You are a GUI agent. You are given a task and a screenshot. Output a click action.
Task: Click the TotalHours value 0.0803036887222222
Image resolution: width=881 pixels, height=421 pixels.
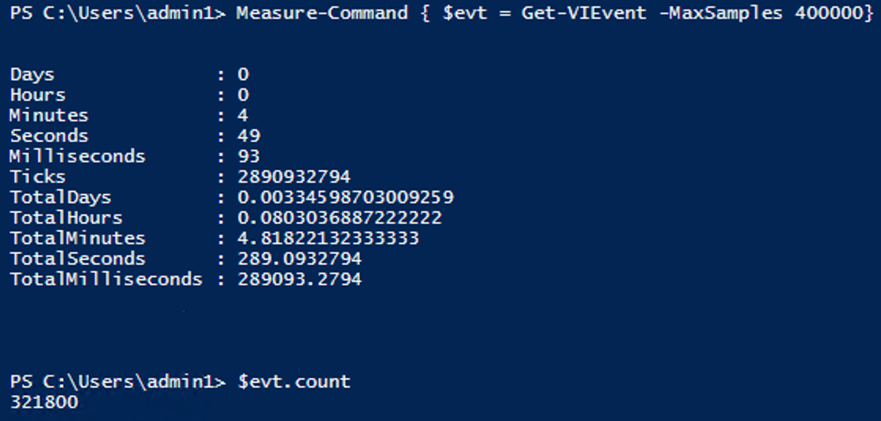pos(340,218)
